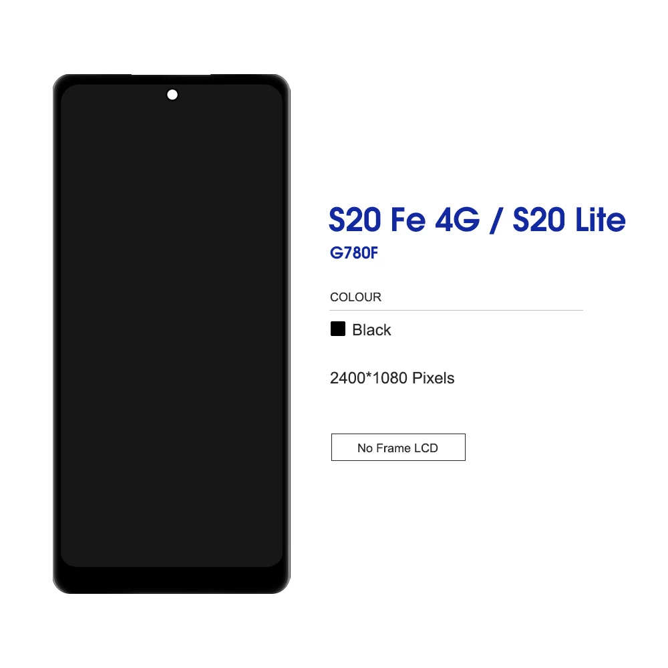The image size is (668, 668).
Task: Click the COLOUR section label
Action: [x=356, y=297]
